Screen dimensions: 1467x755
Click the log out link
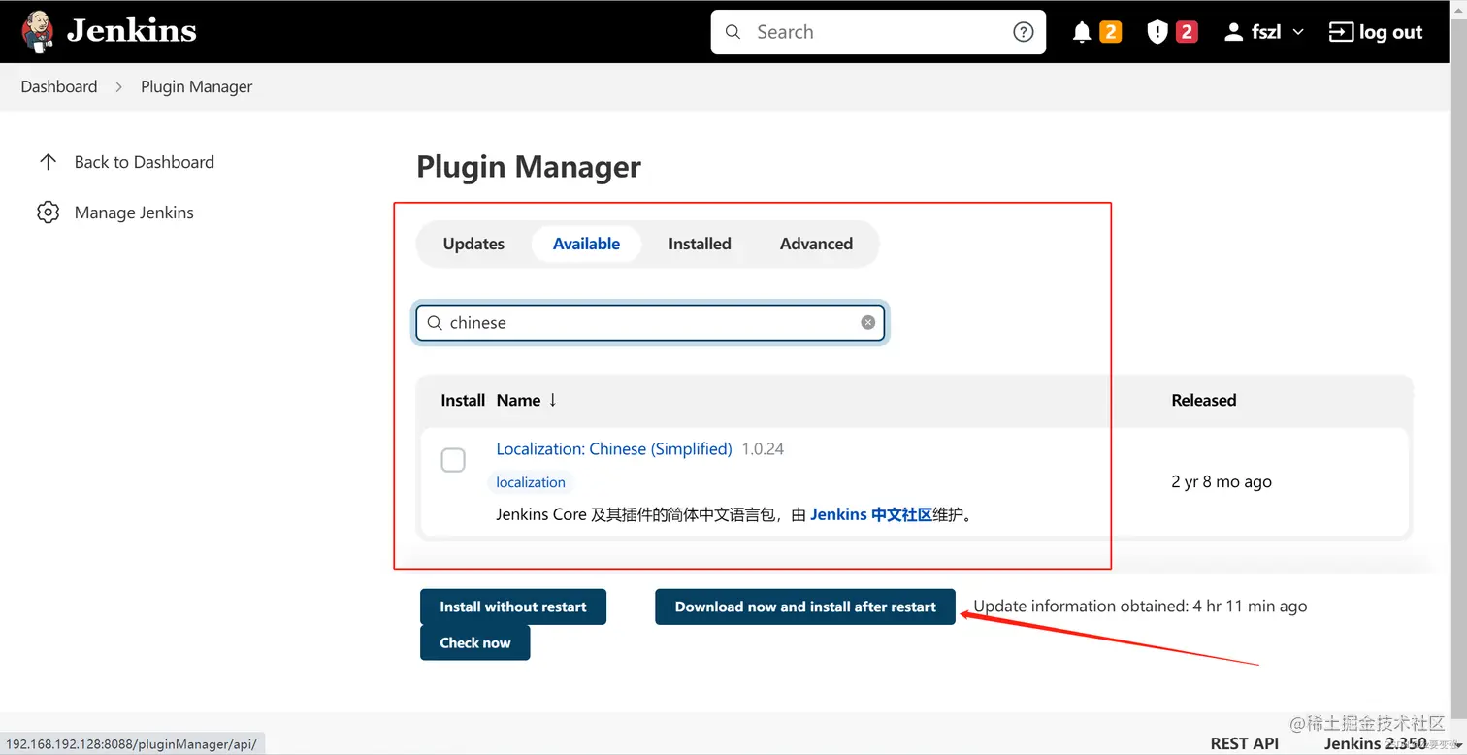pyautogui.click(x=1375, y=32)
